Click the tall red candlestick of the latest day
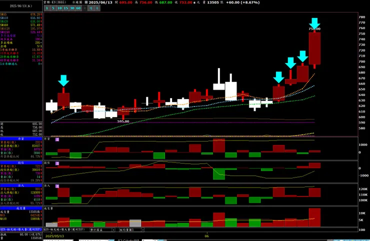Viewport: 370px width, 241px height. coord(314,48)
